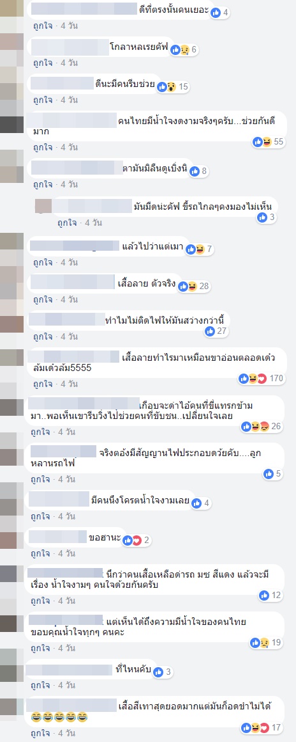Click ถูกใจ below ขอฮานะ comment

(41, 554)
